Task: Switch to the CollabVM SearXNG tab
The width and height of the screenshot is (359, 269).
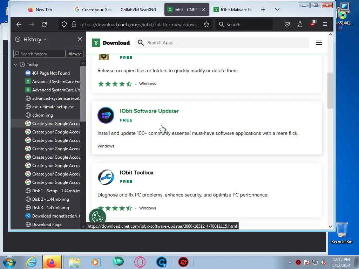Action: (x=138, y=9)
